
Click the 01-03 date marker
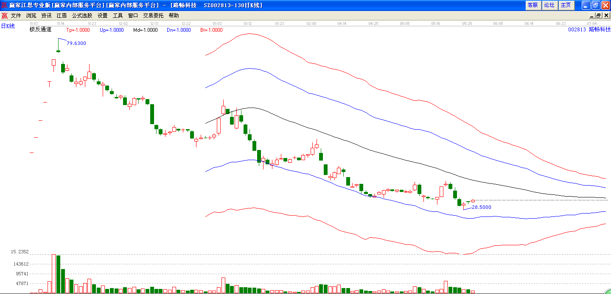(x=217, y=23)
